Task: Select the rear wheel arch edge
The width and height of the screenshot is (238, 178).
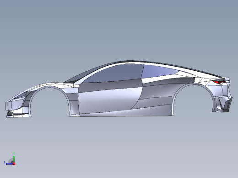Action: point(194,84)
